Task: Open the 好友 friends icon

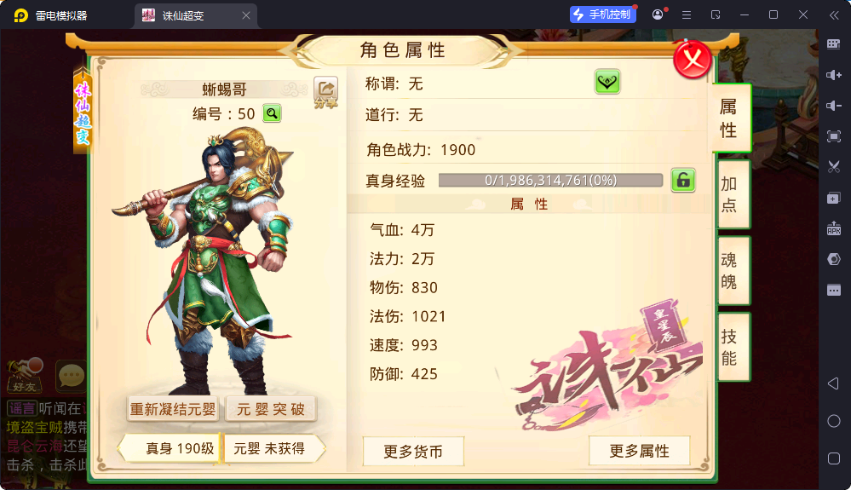Action: click(x=25, y=375)
